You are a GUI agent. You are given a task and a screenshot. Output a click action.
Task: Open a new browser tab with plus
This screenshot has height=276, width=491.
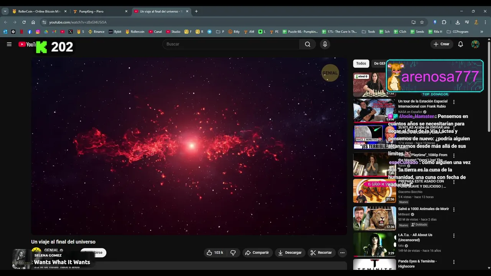point(196,11)
